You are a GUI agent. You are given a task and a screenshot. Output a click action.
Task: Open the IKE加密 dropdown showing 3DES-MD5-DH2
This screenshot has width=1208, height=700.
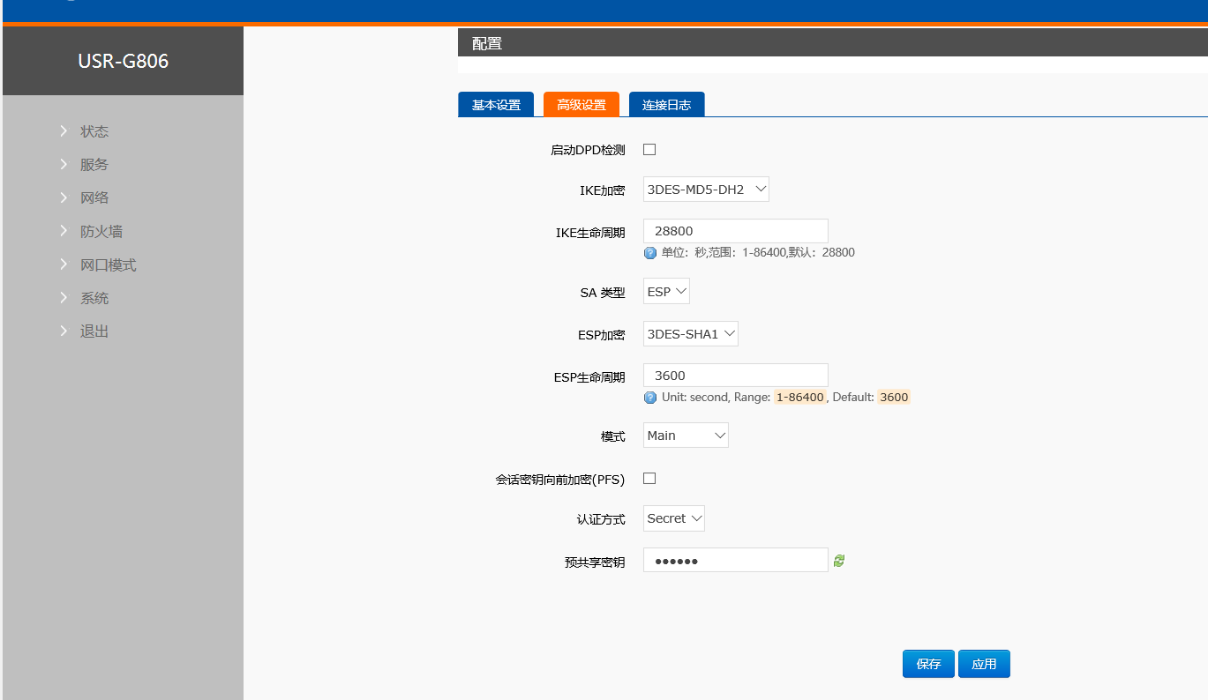[706, 190]
